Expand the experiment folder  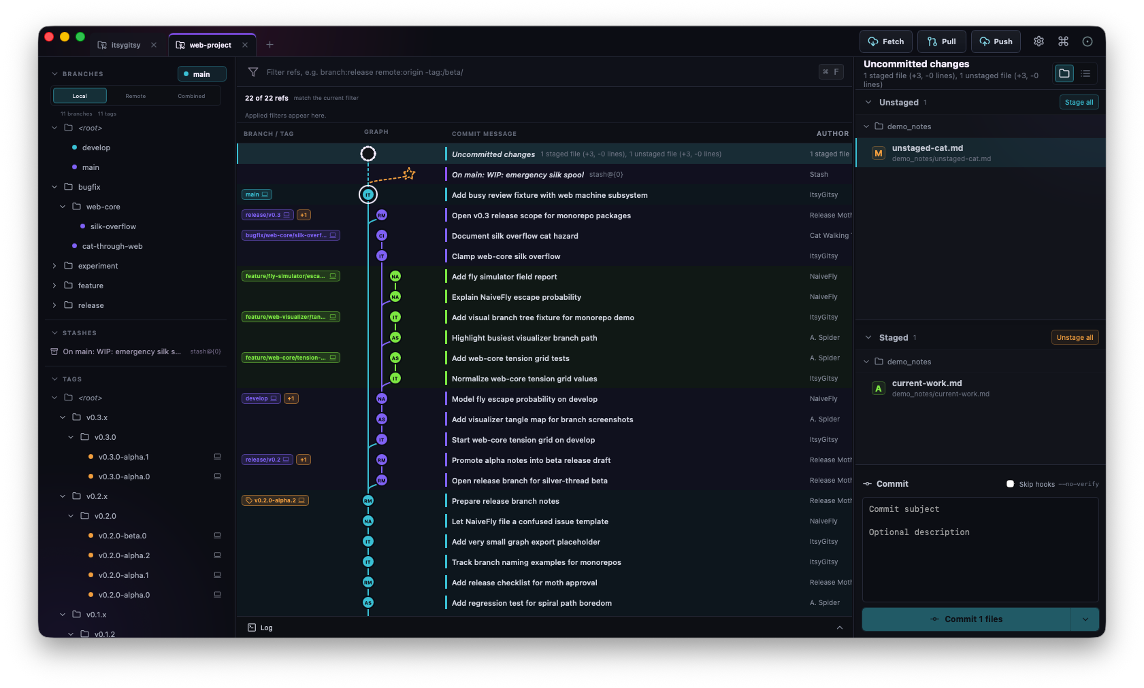click(x=54, y=266)
